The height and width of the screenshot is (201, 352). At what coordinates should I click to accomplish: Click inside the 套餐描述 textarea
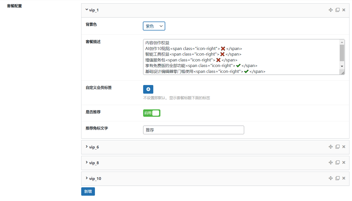[241, 57]
